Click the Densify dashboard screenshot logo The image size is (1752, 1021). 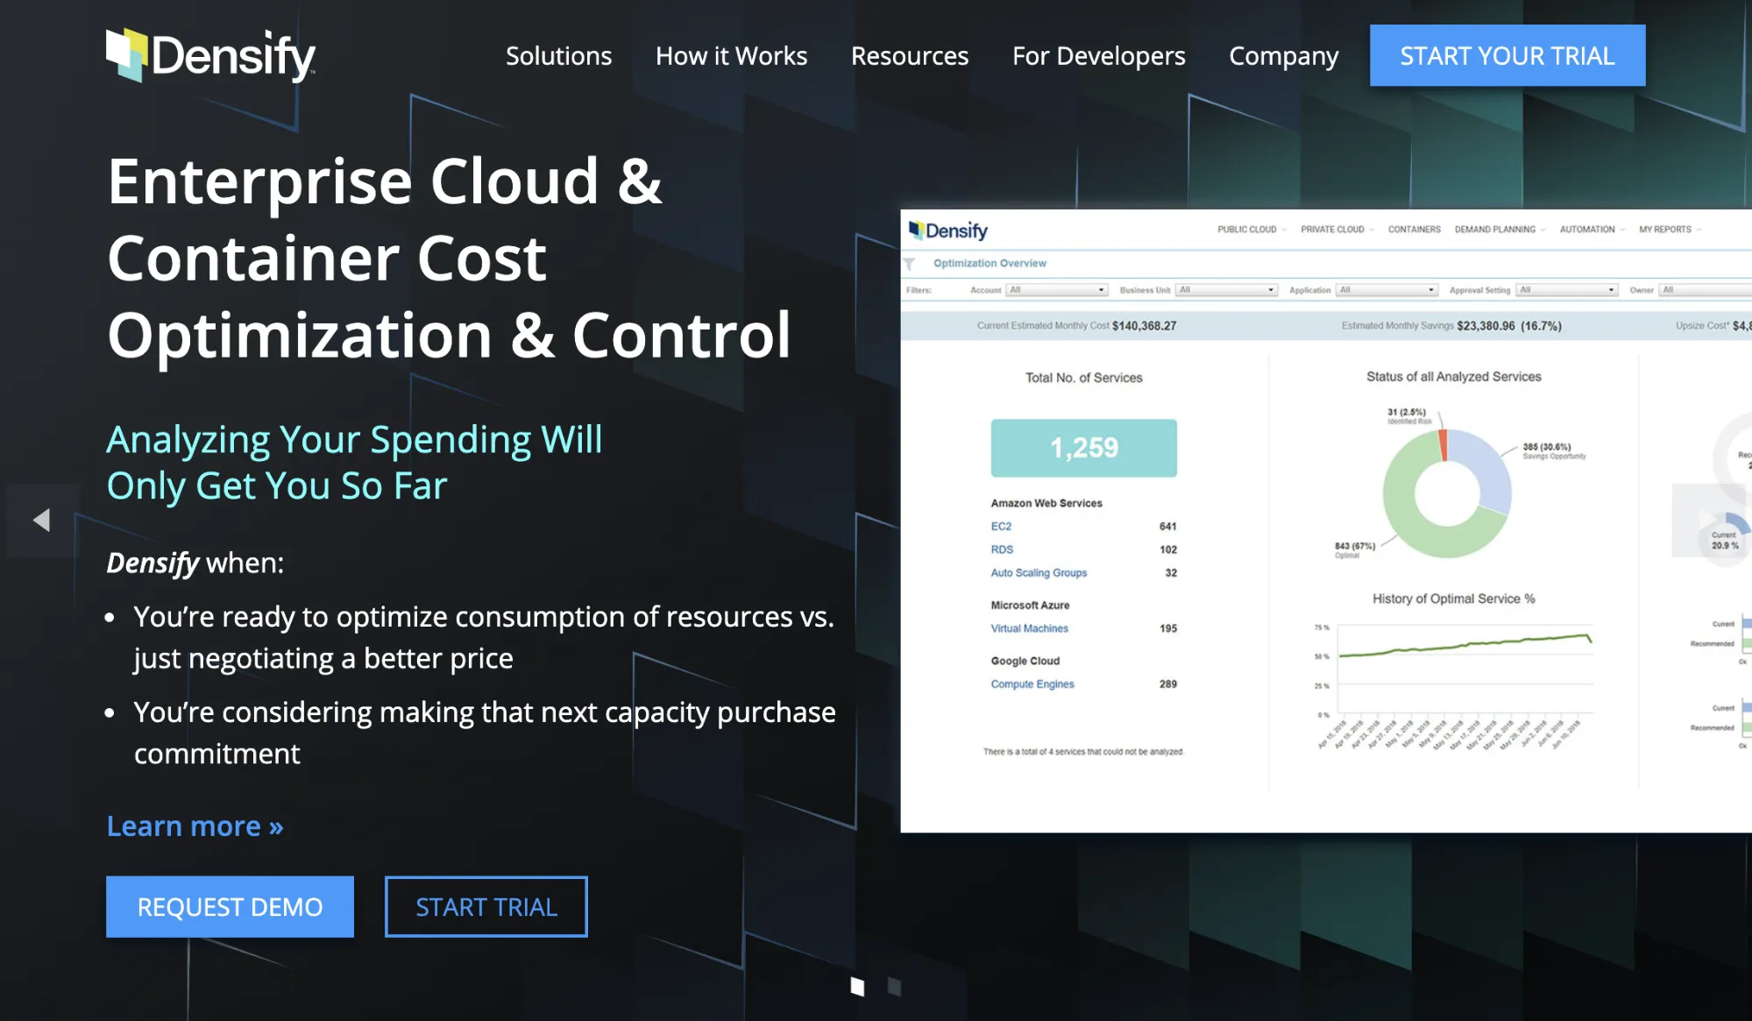(948, 230)
